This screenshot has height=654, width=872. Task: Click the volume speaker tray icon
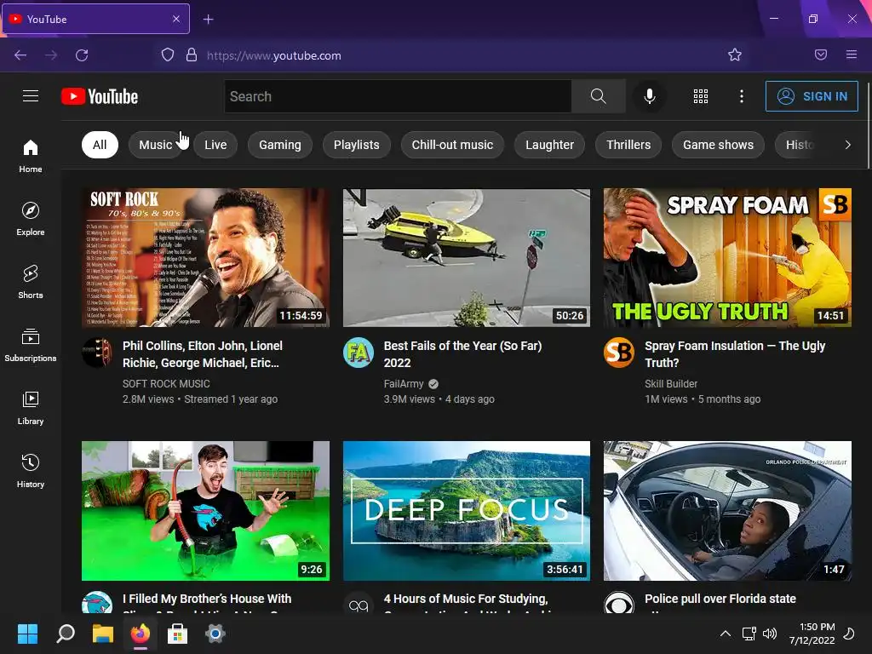(x=770, y=634)
